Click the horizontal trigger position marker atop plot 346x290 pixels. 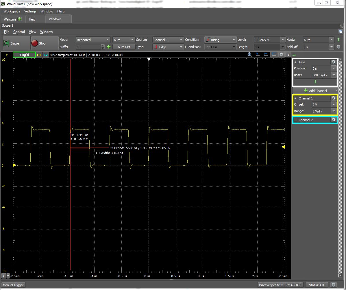149,59
